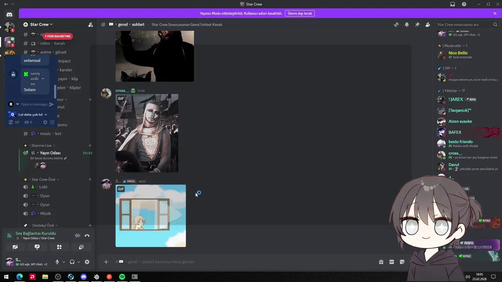Show pinned messages pin icon

point(417,24)
